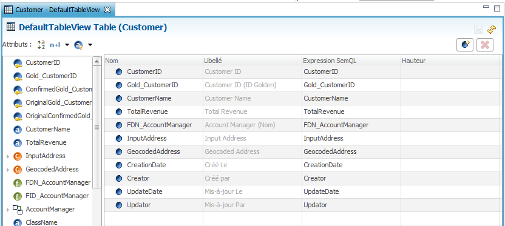Click the attributes list scrollbar thumb
Image resolution: width=505 pixels, height=226 pixels.
point(97,127)
